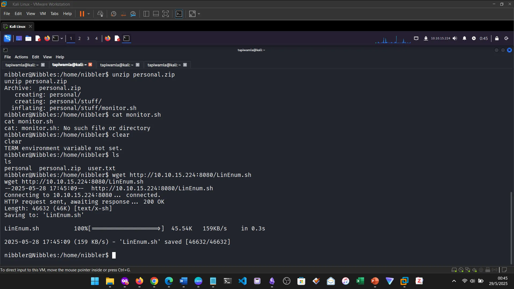The width and height of the screenshot is (514, 289).
Task: Open the file manager from the panel
Action: click(28, 38)
